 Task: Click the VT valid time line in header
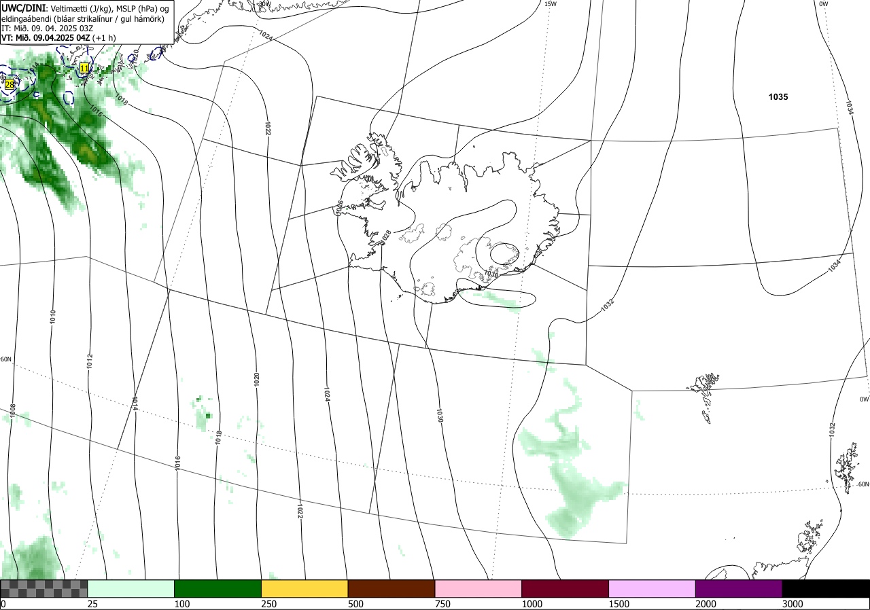58,38
